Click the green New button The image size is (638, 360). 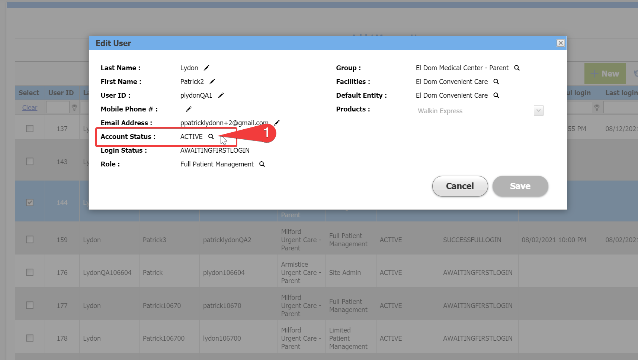coord(605,74)
